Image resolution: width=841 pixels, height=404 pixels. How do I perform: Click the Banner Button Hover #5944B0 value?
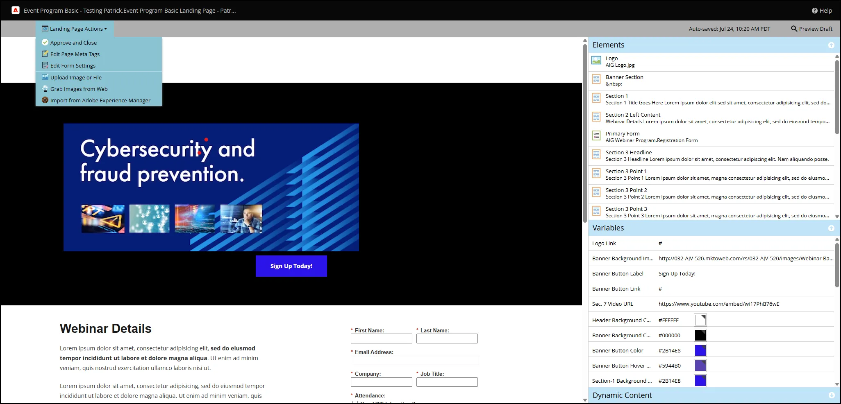point(669,366)
